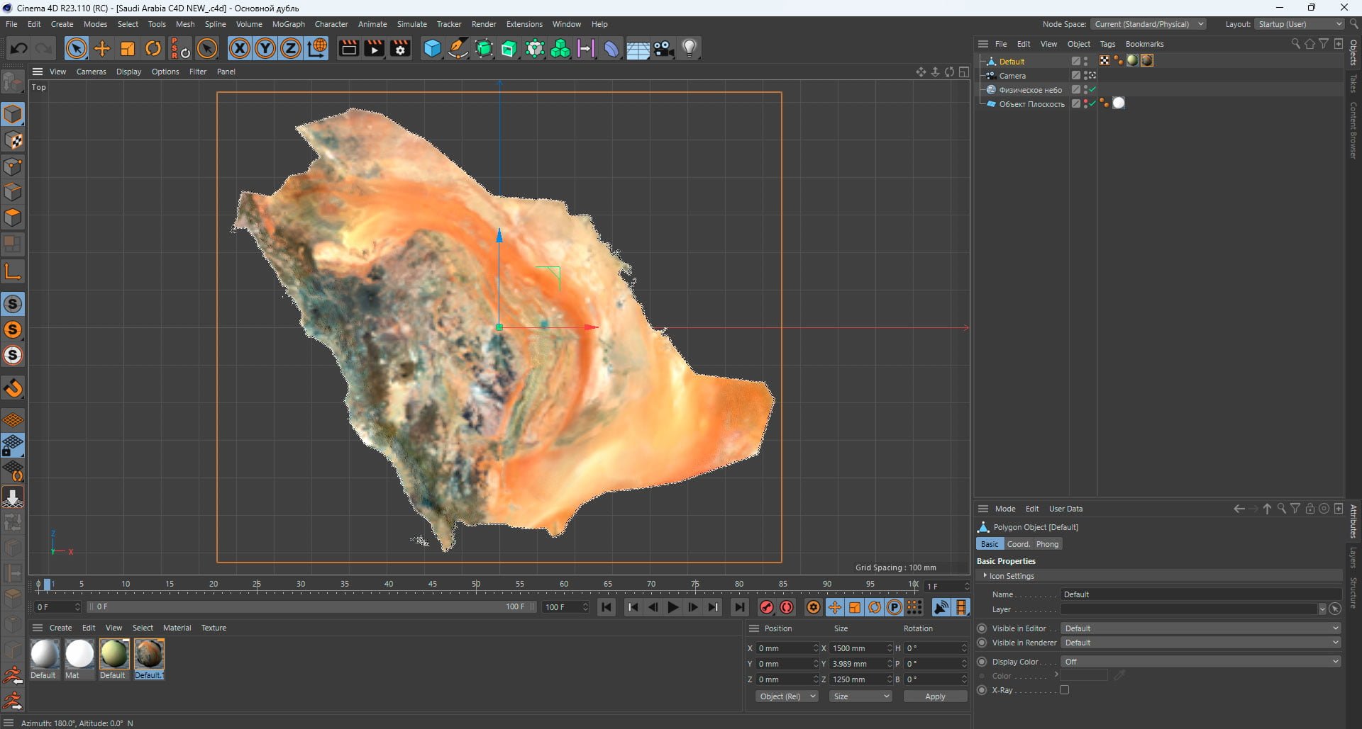This screenshot has width=1362, height=729.
Task: Add a Cube primitive object
Action: pyautogui.click(x=432, y=48)
